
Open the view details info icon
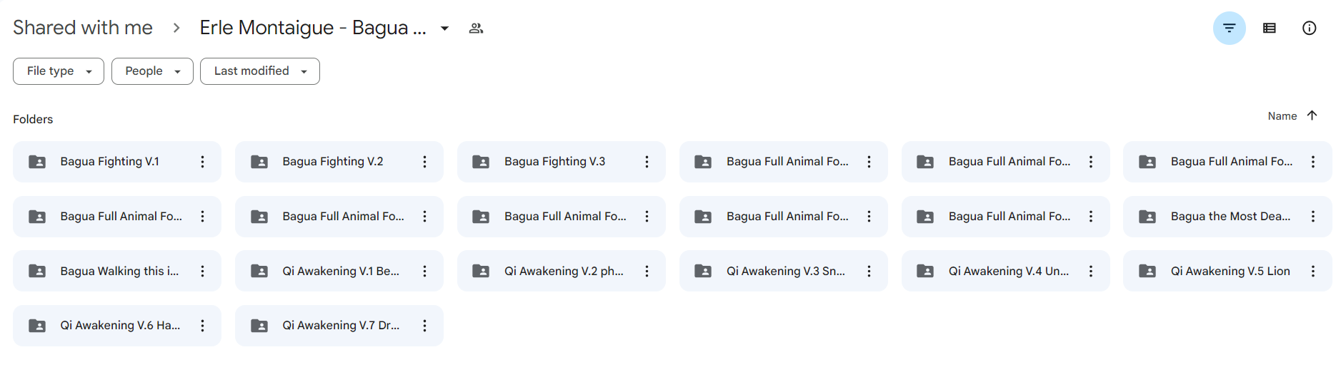(1310, 29)
